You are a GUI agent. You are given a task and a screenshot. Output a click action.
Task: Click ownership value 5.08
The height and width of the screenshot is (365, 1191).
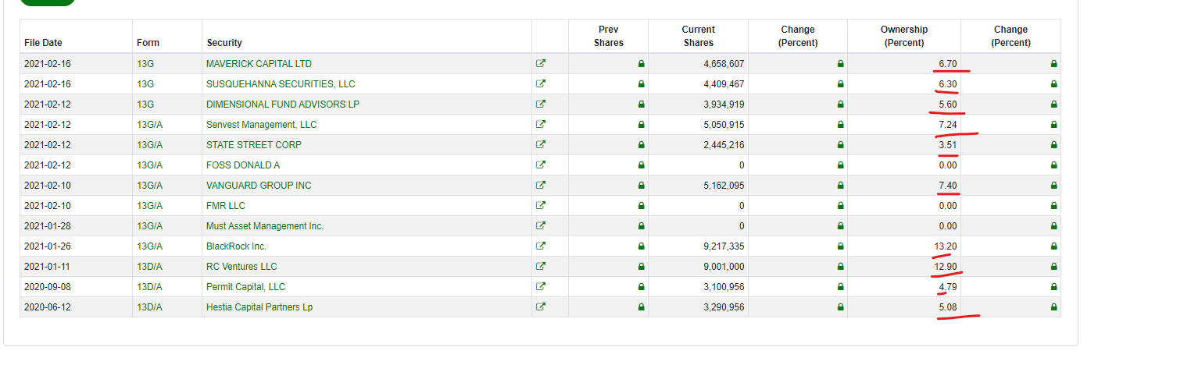pos(948,307)
